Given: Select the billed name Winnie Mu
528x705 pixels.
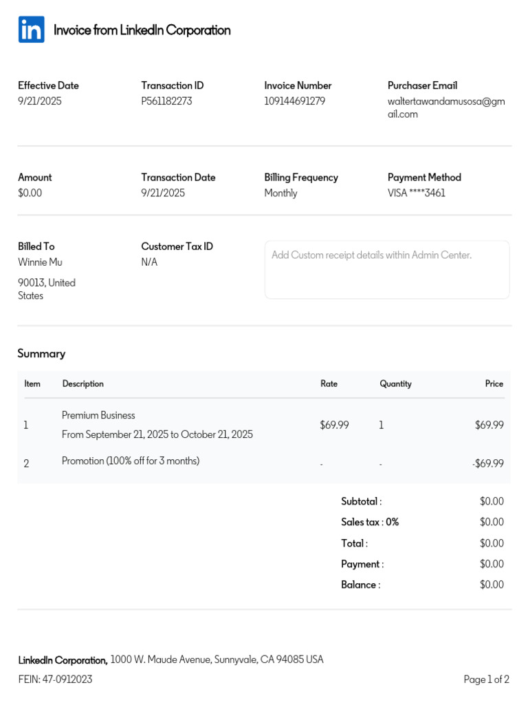Looking at the screenshot, I should [x=40, y=262].
